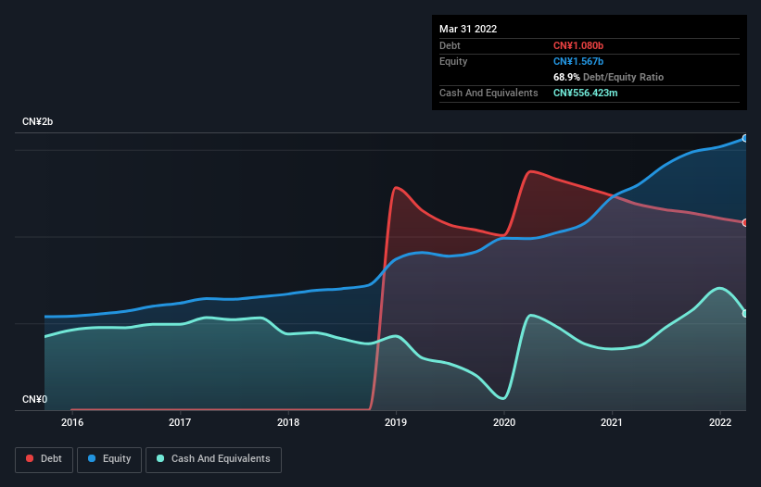Image resolution: width=761 pixels, height=487 pixels.
Task: Toggle the Debt legend button
Action: point(44,459)
